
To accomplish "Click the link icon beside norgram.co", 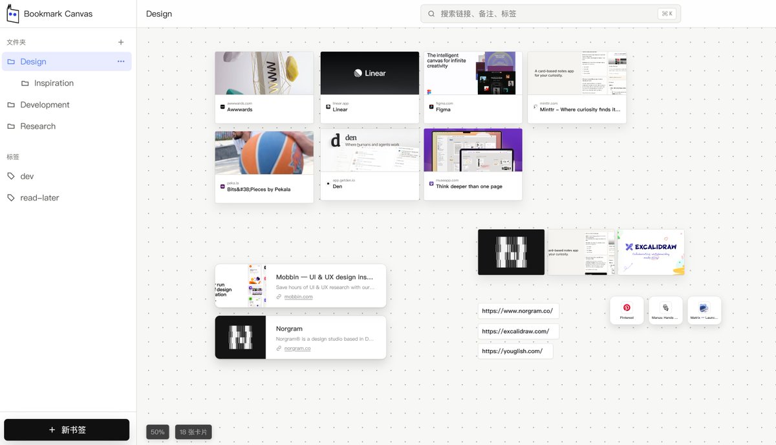I will click(x=279, y=348).
